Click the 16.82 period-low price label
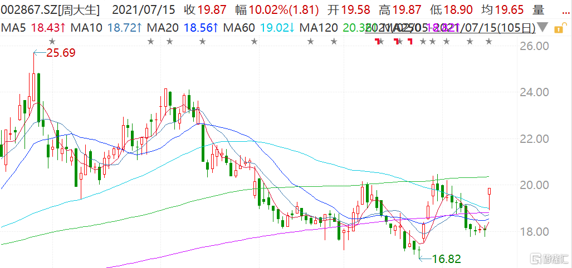 (447, 259)
